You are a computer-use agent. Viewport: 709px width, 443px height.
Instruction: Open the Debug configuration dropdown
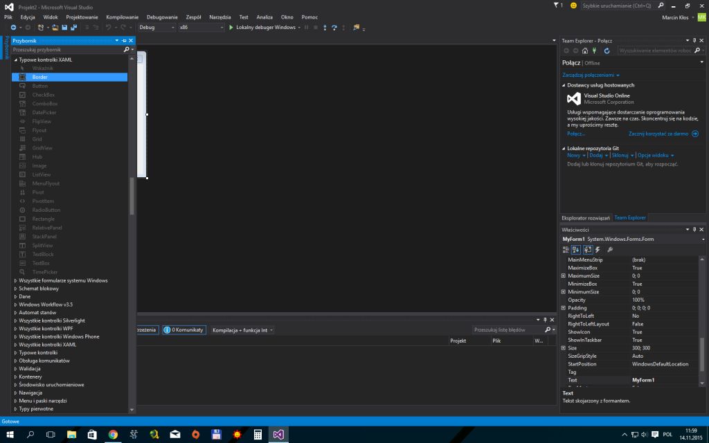(173, 28)
